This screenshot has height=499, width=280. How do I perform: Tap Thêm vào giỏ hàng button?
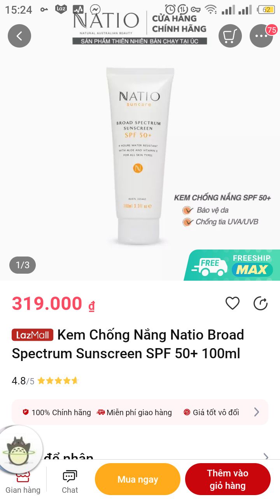pos(227,479)
